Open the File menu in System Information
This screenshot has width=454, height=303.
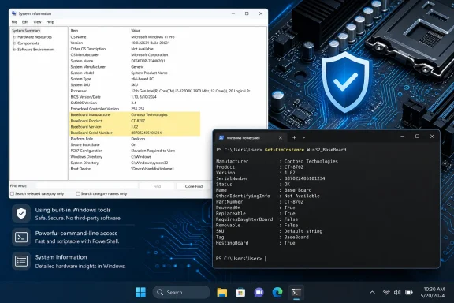click(14, 22)
